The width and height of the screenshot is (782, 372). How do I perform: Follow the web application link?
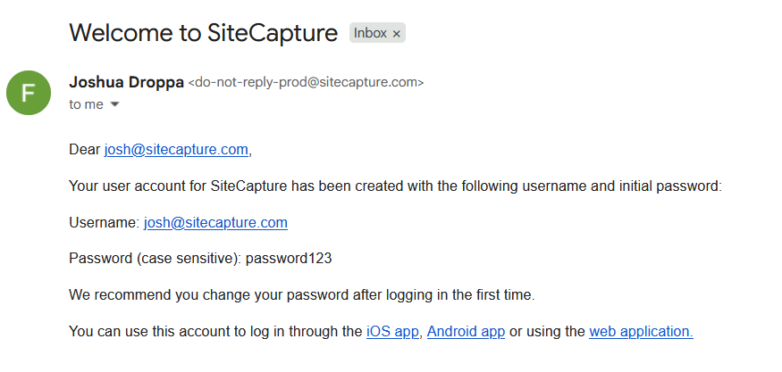pos(641,332)
